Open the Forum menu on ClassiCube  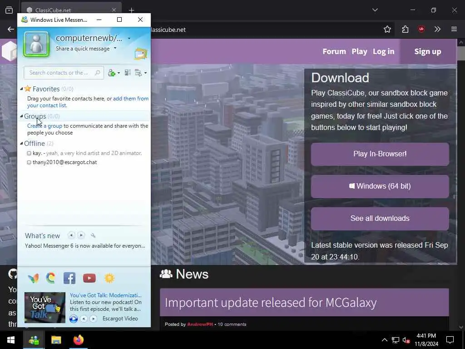coord(334,51)
